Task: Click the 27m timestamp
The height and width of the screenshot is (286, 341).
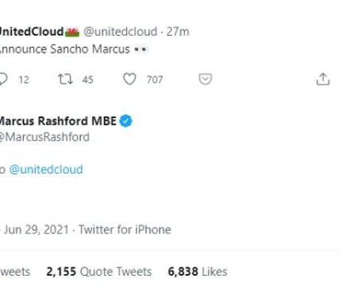Action: tap(178, 32)
